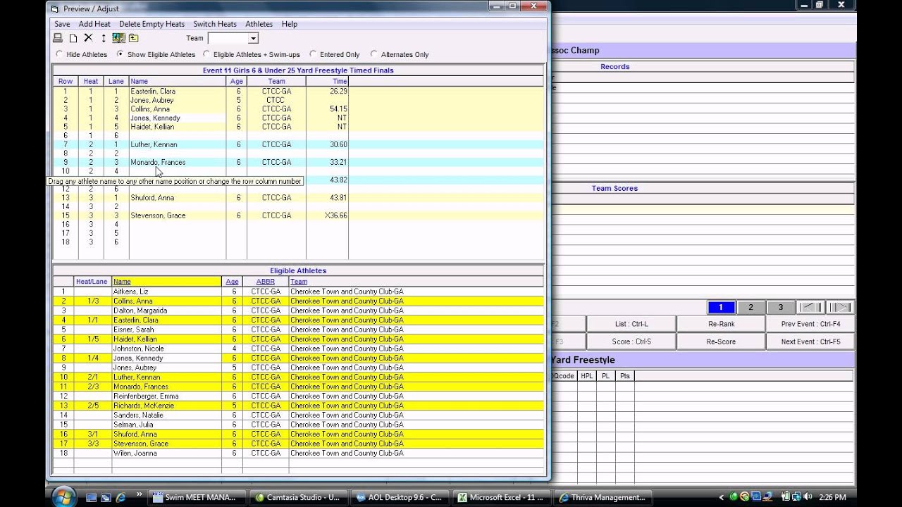Click the up-down arrow icon in the toolbar
Viewport: 902px width, 507px height.
[x=104, y=38]
